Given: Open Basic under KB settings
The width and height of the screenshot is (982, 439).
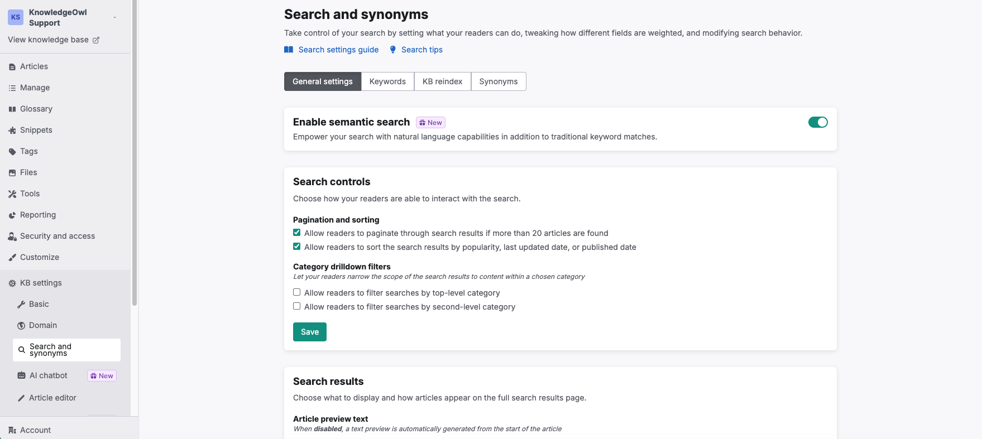Looking at the screenshot, I should click(x=39, y=304).
